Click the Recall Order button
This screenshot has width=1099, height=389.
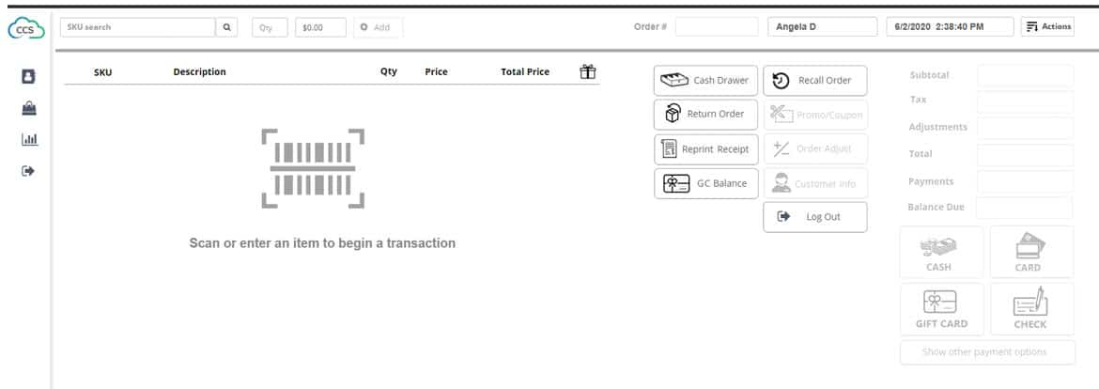815,81
